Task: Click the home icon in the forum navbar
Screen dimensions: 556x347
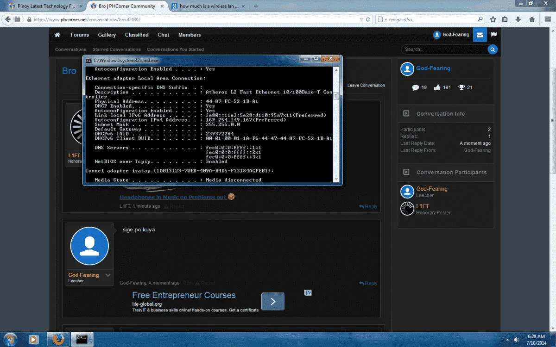Action: coord(57,35)
